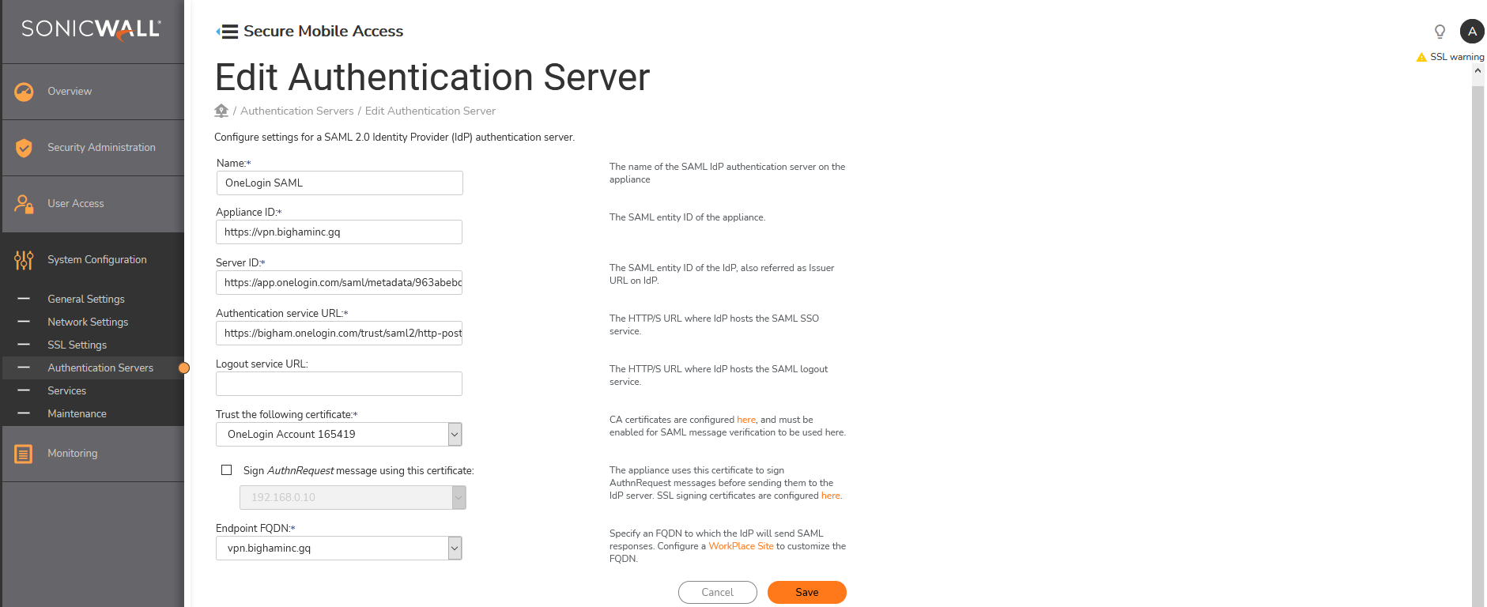
Task: Open Network Settings in sidebar
Action: click(x=88, y=322)
